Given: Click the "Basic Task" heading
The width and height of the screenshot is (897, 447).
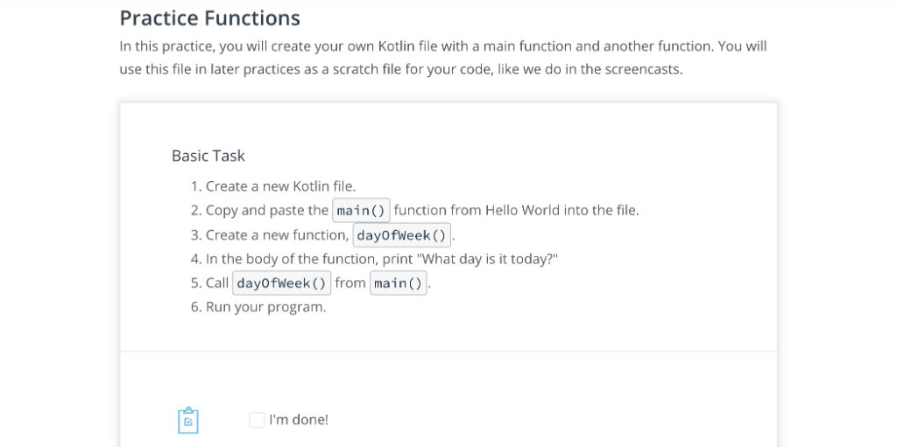Looking at the screenshot, I should coord(208,156).
